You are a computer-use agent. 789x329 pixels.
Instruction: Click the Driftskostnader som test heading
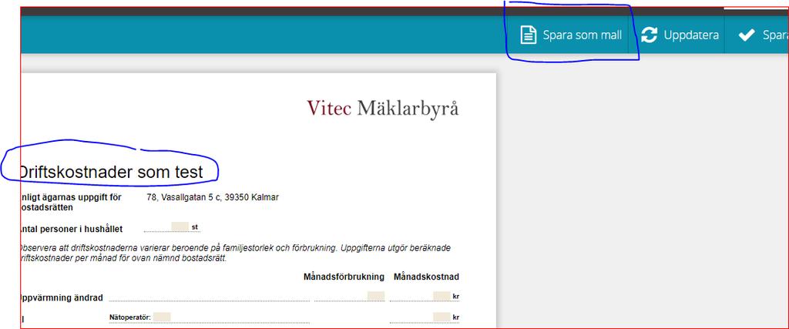tap(111, 172)
